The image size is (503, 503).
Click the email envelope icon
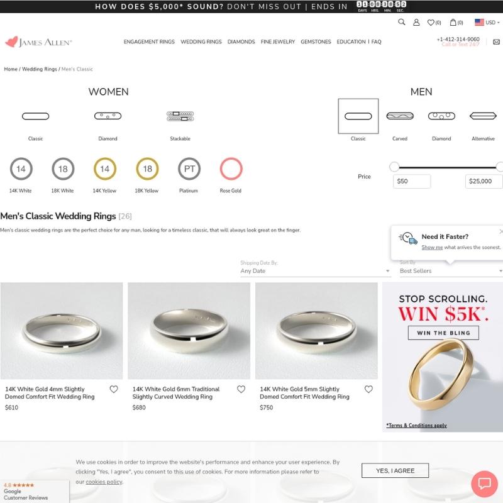coord(496,42)
